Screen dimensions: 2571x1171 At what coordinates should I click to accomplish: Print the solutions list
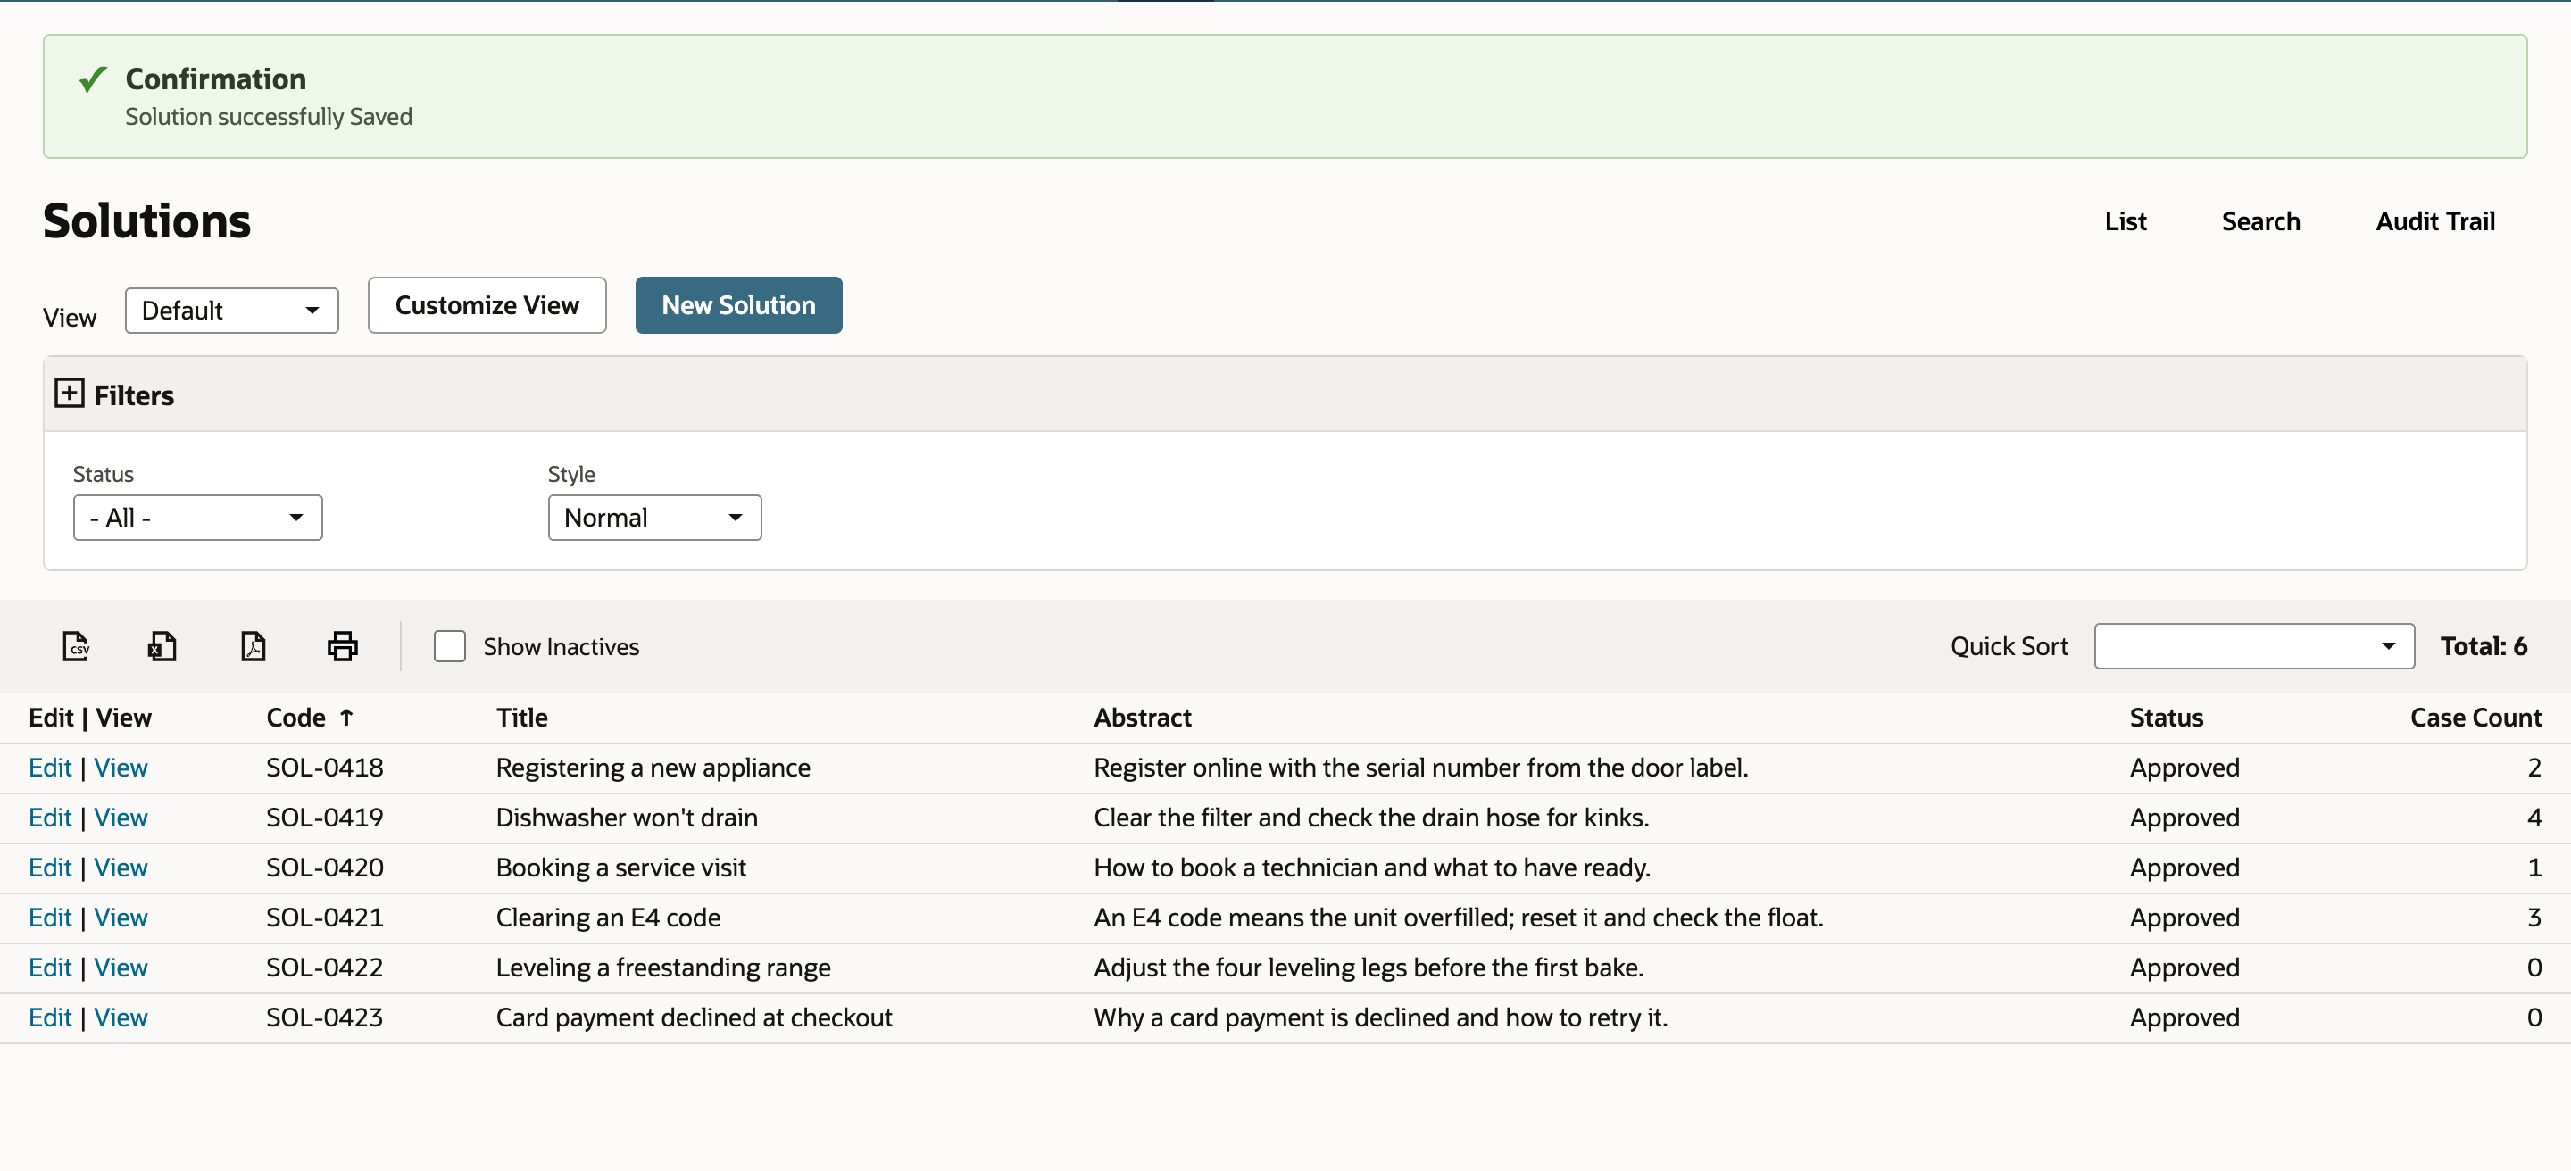[342, 646]
